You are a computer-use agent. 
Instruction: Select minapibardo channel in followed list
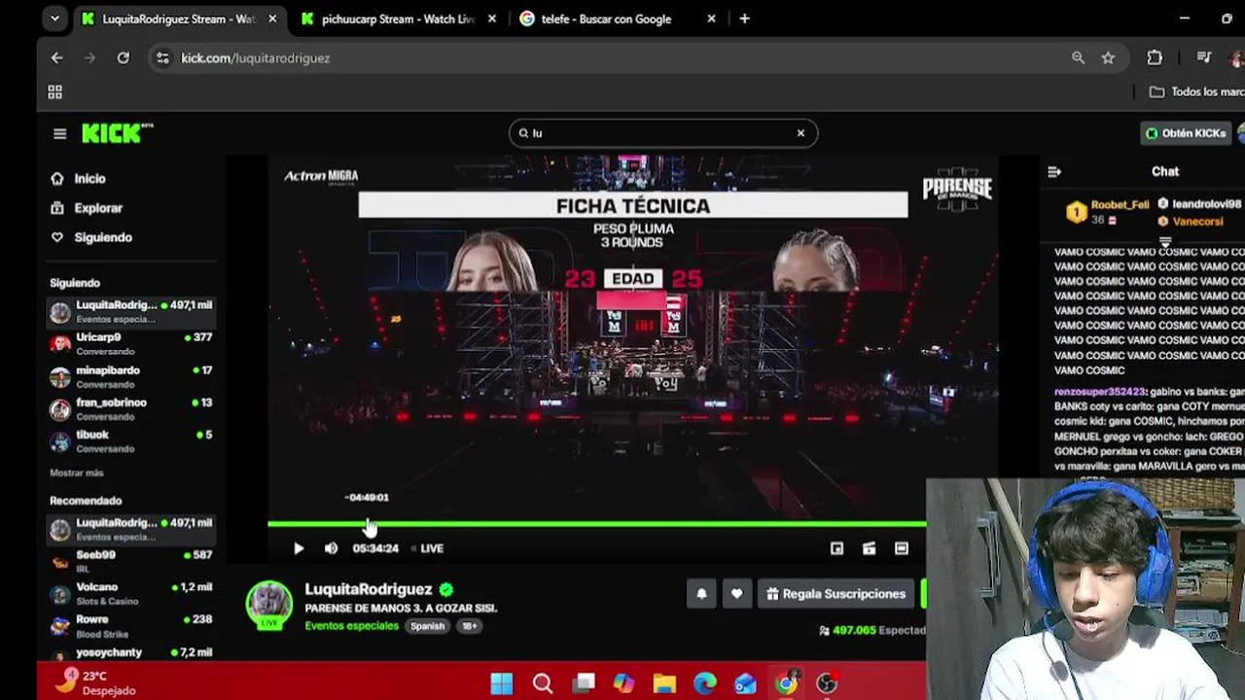tap(131, 376)
